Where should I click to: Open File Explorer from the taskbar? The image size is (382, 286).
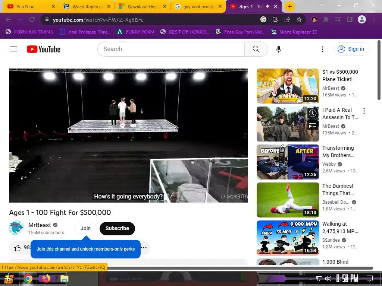coord(64,279)
